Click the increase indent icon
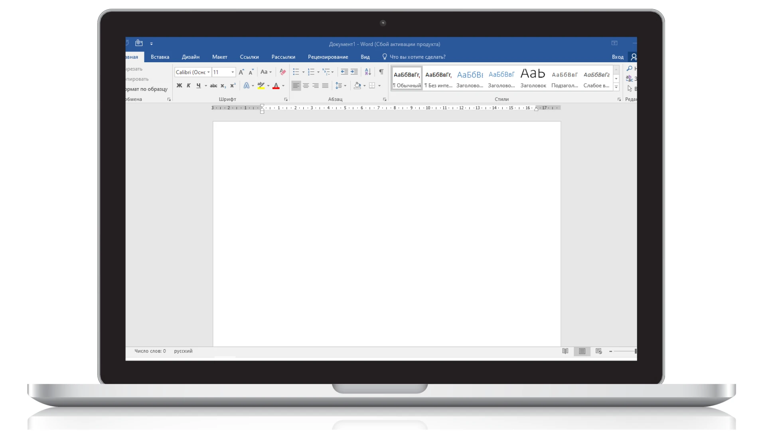766x431 pixels. [354, 72]
